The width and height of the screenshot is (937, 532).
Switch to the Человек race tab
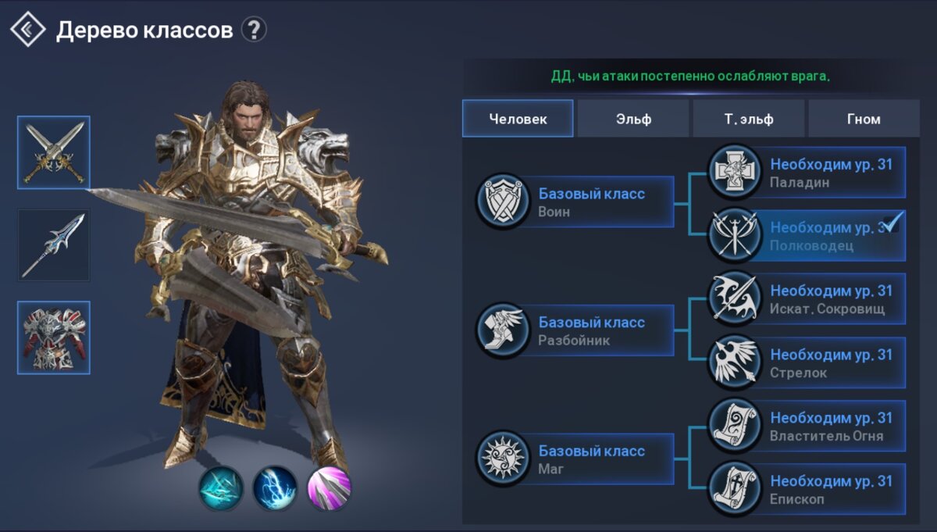[x=518, y=119]
